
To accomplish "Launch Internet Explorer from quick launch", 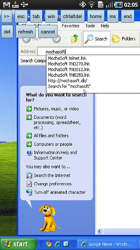I will pyautogui.click(x=57, y=244).
